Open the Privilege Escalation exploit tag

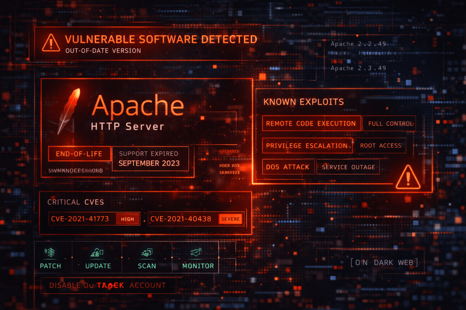pyautogui.click(x=307, y=146)
